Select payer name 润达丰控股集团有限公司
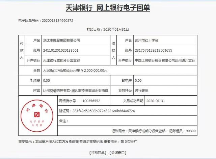This screenshot has width=216, height=159. (62, 40)
